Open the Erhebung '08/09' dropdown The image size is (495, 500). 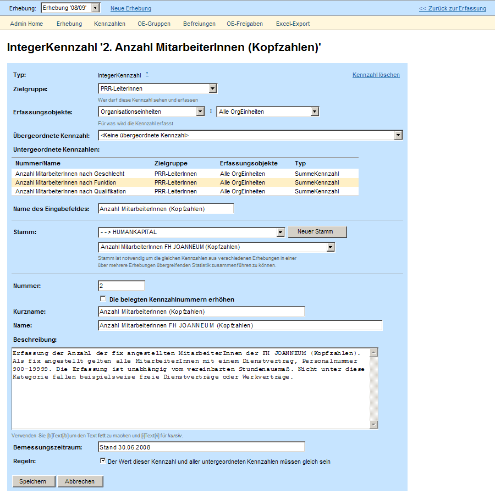(70, 8)
